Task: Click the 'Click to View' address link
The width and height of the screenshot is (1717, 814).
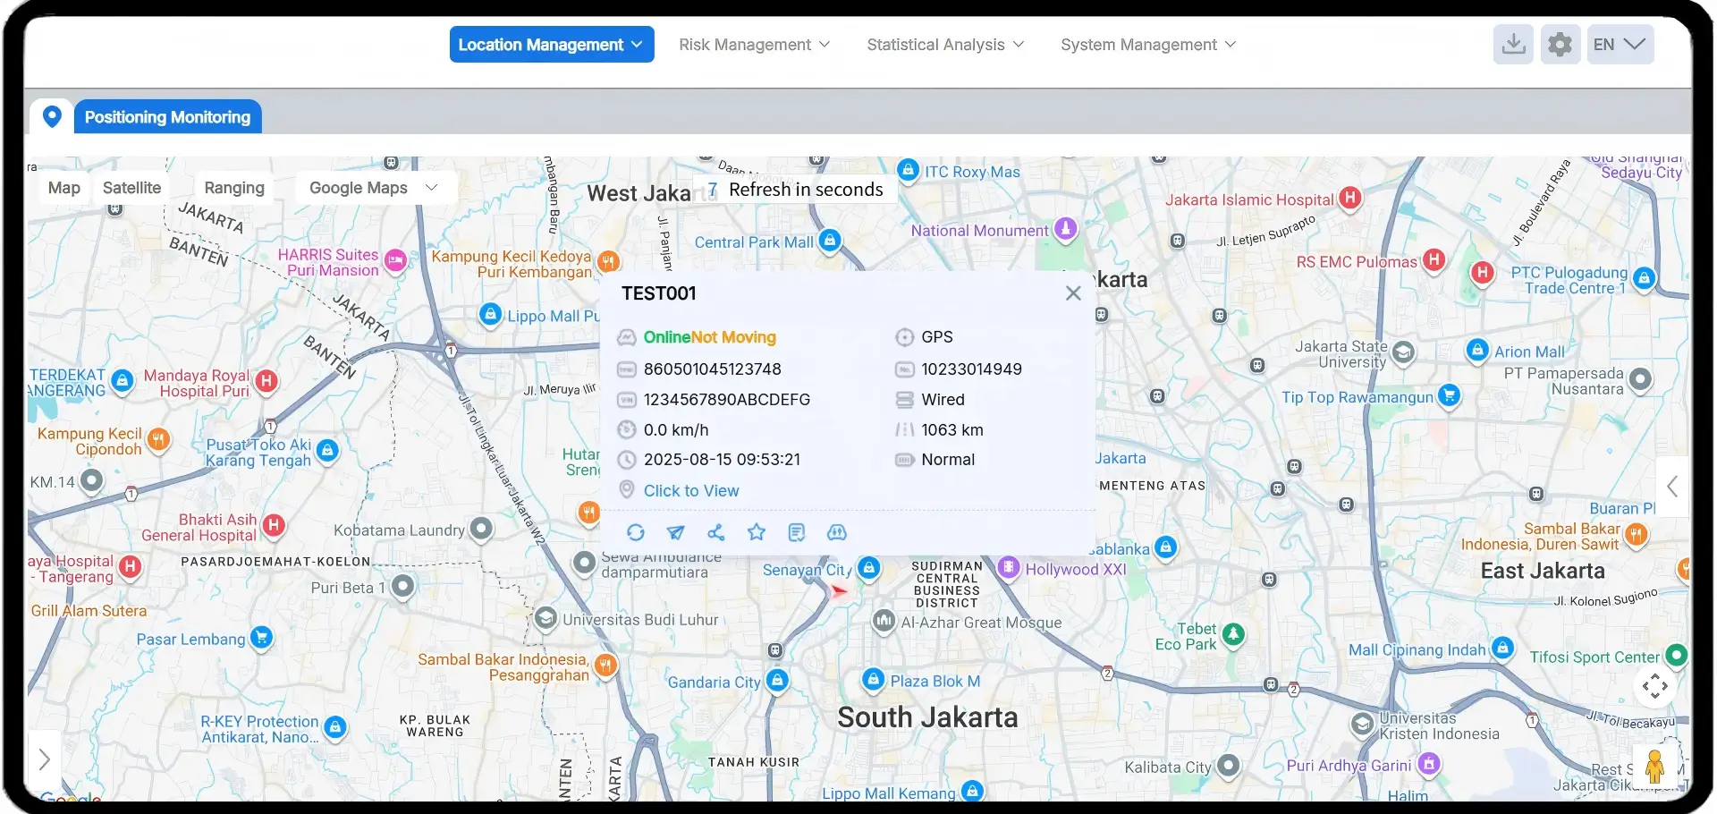Action: [x=691, y=491]
